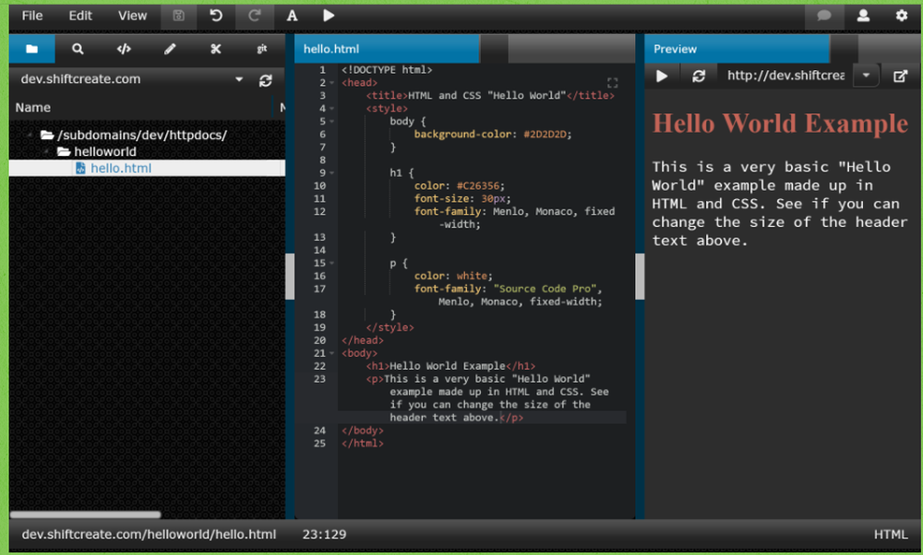Click the splitter handle between tree and editor
Viewport: 923px width, 555px height.
(290, 277)
